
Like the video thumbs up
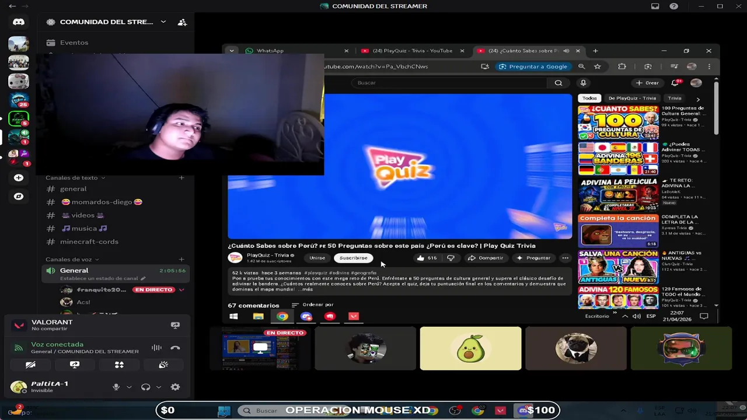click(x=426, y=258)
